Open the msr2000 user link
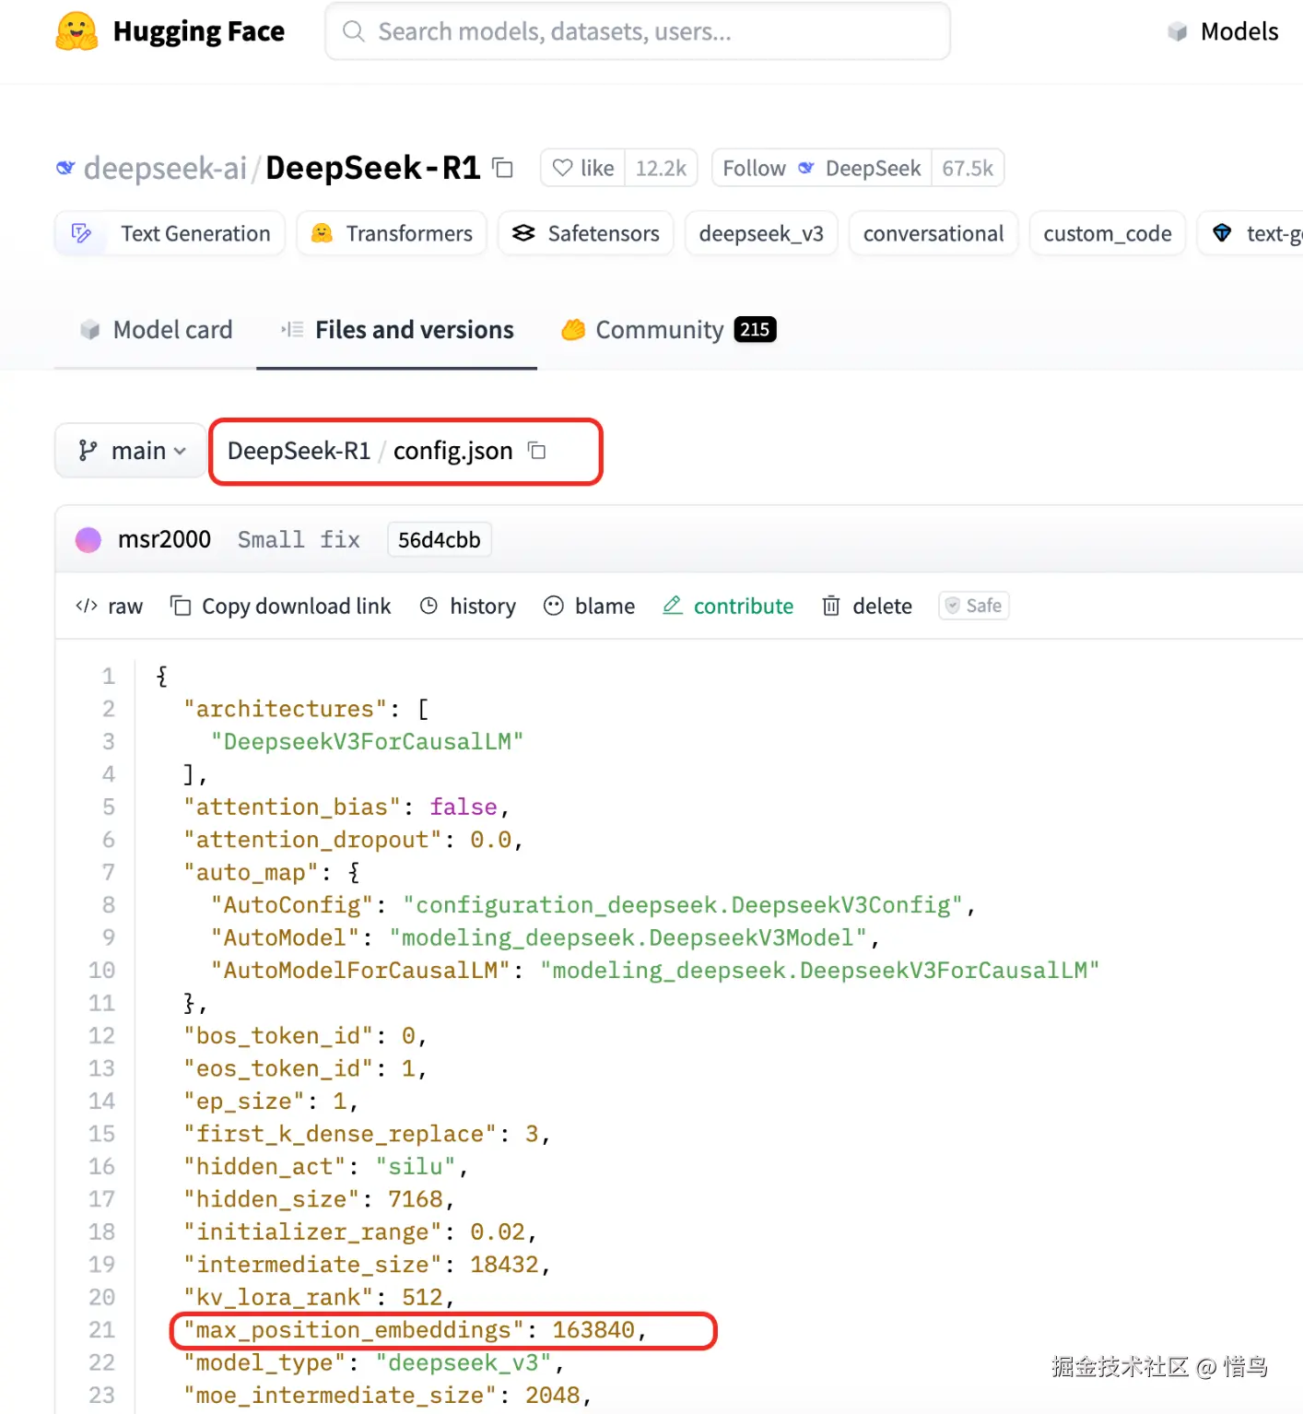 164,539
